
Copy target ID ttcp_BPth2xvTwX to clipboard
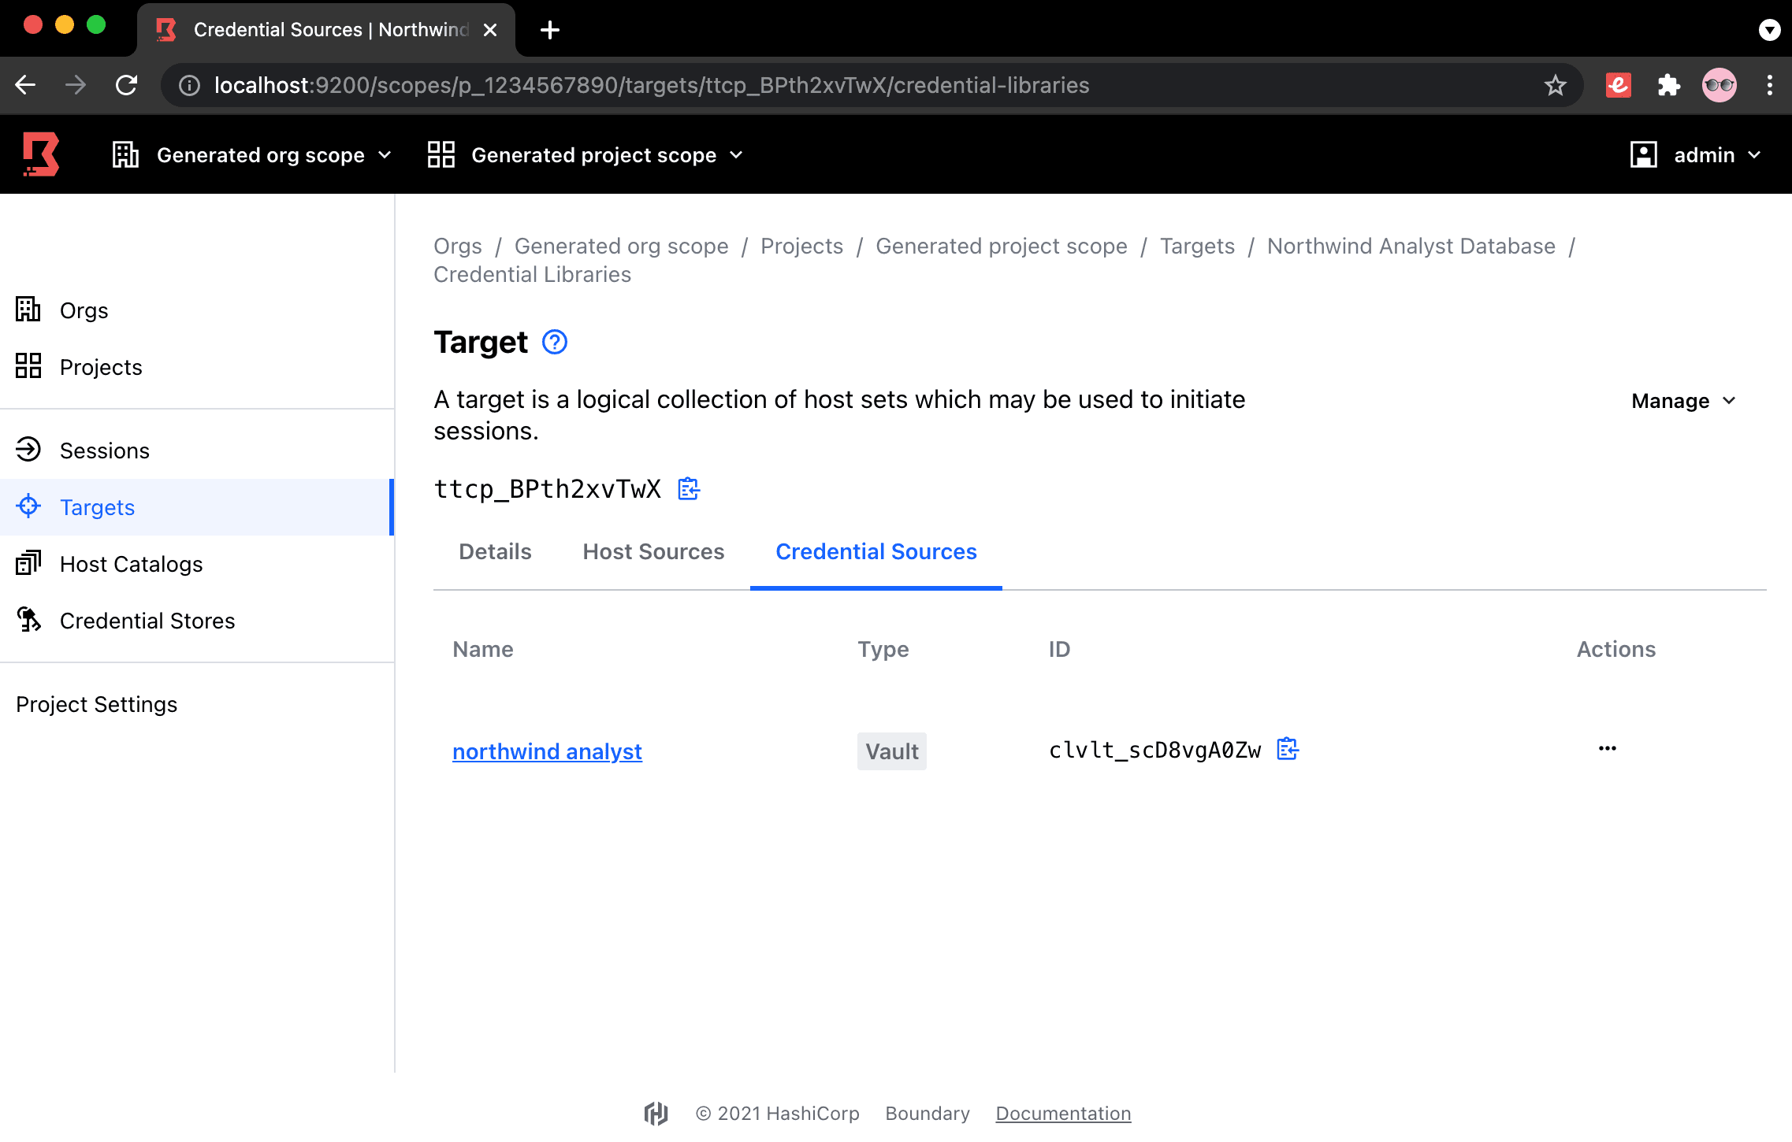(x=689, y=489)
